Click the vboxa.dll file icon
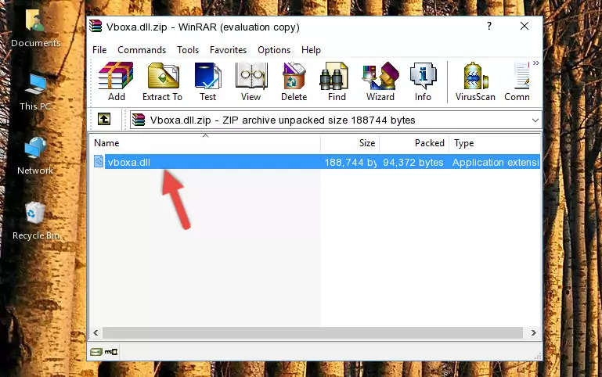602x377 pixels. [99, 161]
